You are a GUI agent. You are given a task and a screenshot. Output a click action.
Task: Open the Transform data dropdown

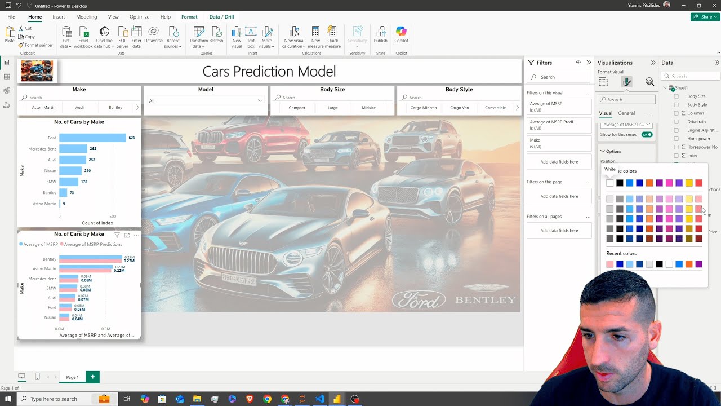pos(198,37)
